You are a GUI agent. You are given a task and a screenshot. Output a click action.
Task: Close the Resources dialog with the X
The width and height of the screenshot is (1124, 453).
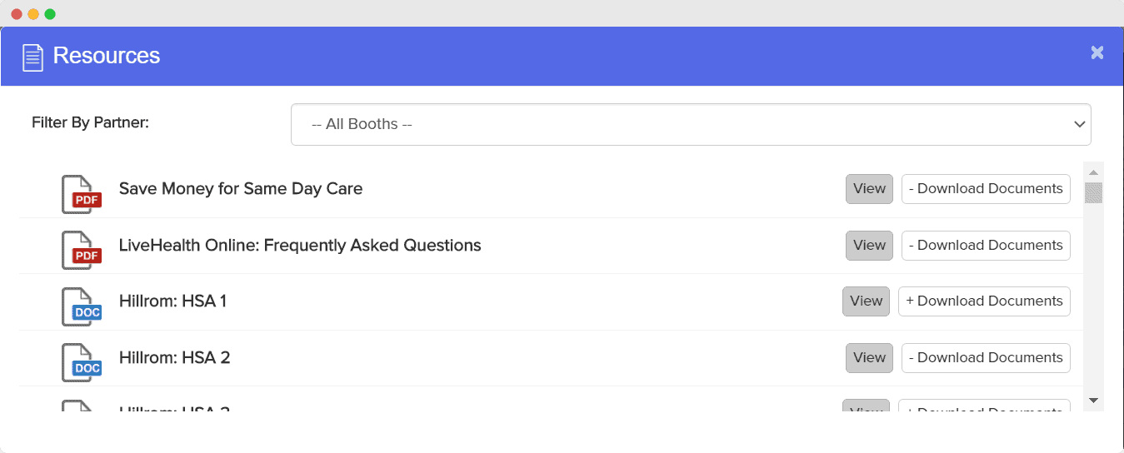pyautogui.click(x=1097, y=52)
